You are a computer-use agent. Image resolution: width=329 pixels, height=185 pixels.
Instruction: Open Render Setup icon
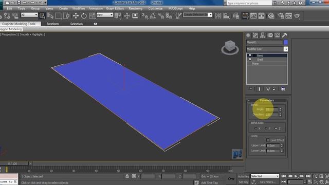281,16
